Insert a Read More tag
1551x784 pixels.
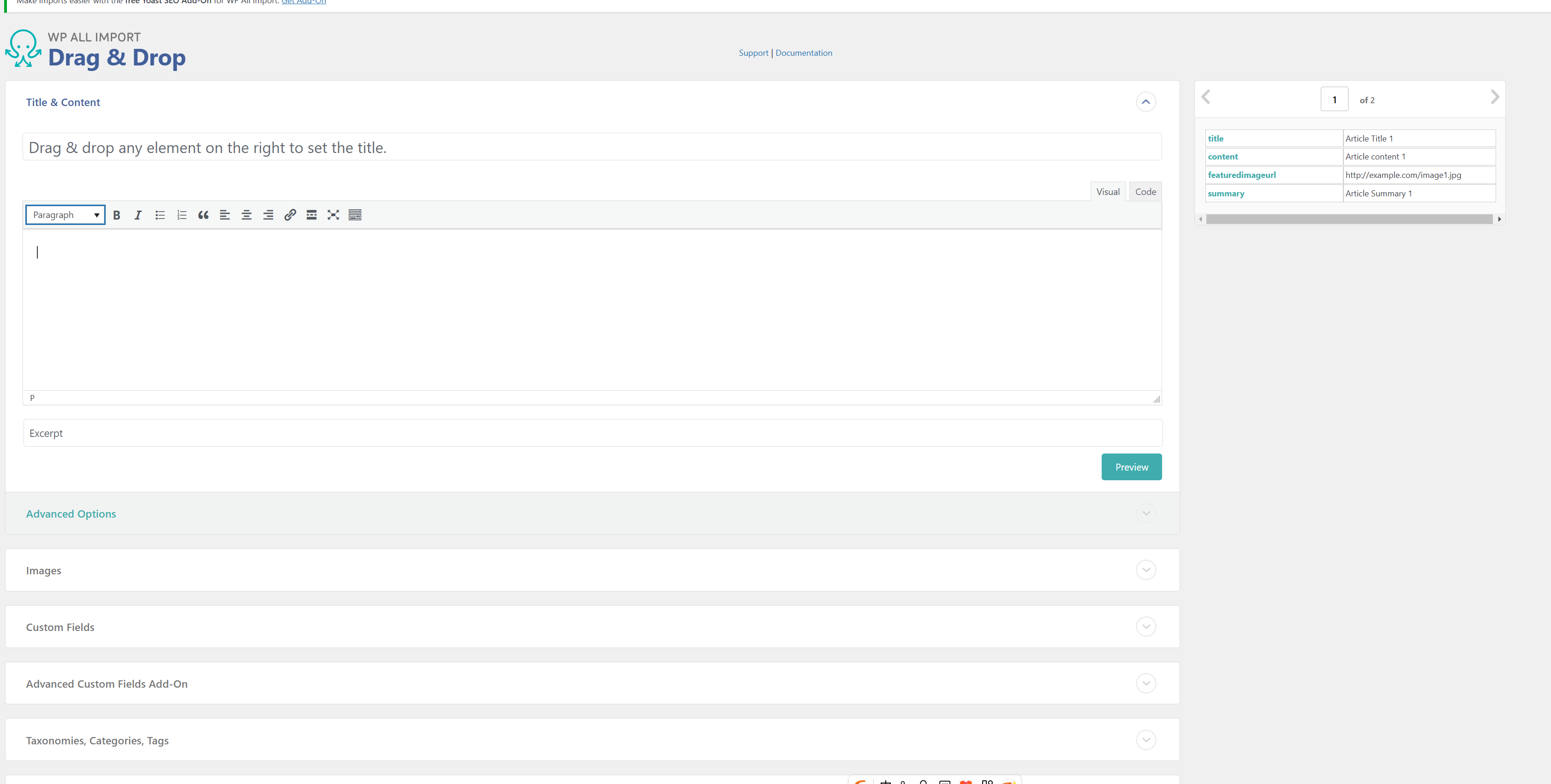point(311,215)
